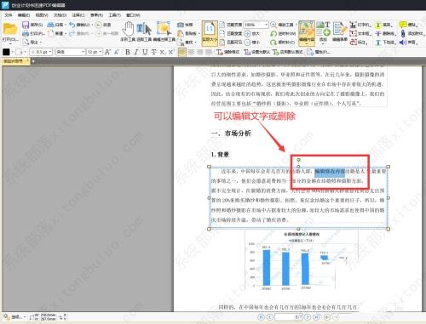Click the Set as Default button
The width and height of the screenshot is (426, 324).
(256, 52)
